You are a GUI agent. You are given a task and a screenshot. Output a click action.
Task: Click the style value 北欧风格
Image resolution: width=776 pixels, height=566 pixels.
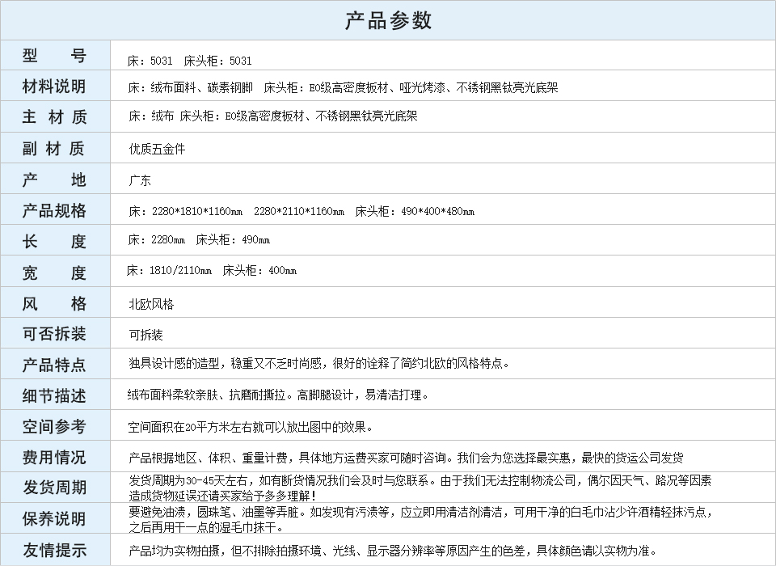point(151,304)
